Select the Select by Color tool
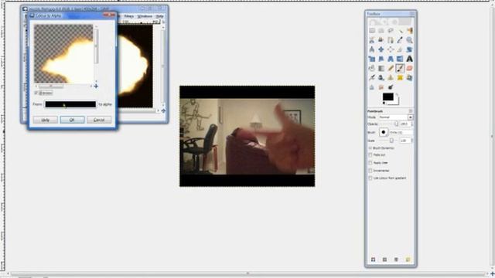 409,31
